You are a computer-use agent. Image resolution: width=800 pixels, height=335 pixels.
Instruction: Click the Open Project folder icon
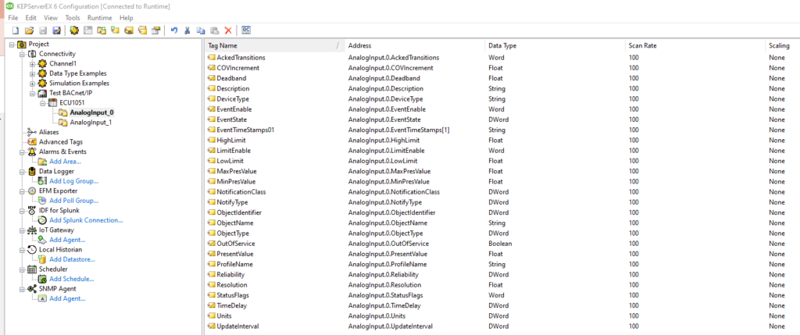29,30
